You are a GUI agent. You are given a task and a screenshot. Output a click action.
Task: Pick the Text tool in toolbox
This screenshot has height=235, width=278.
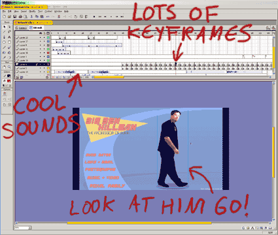9,37
